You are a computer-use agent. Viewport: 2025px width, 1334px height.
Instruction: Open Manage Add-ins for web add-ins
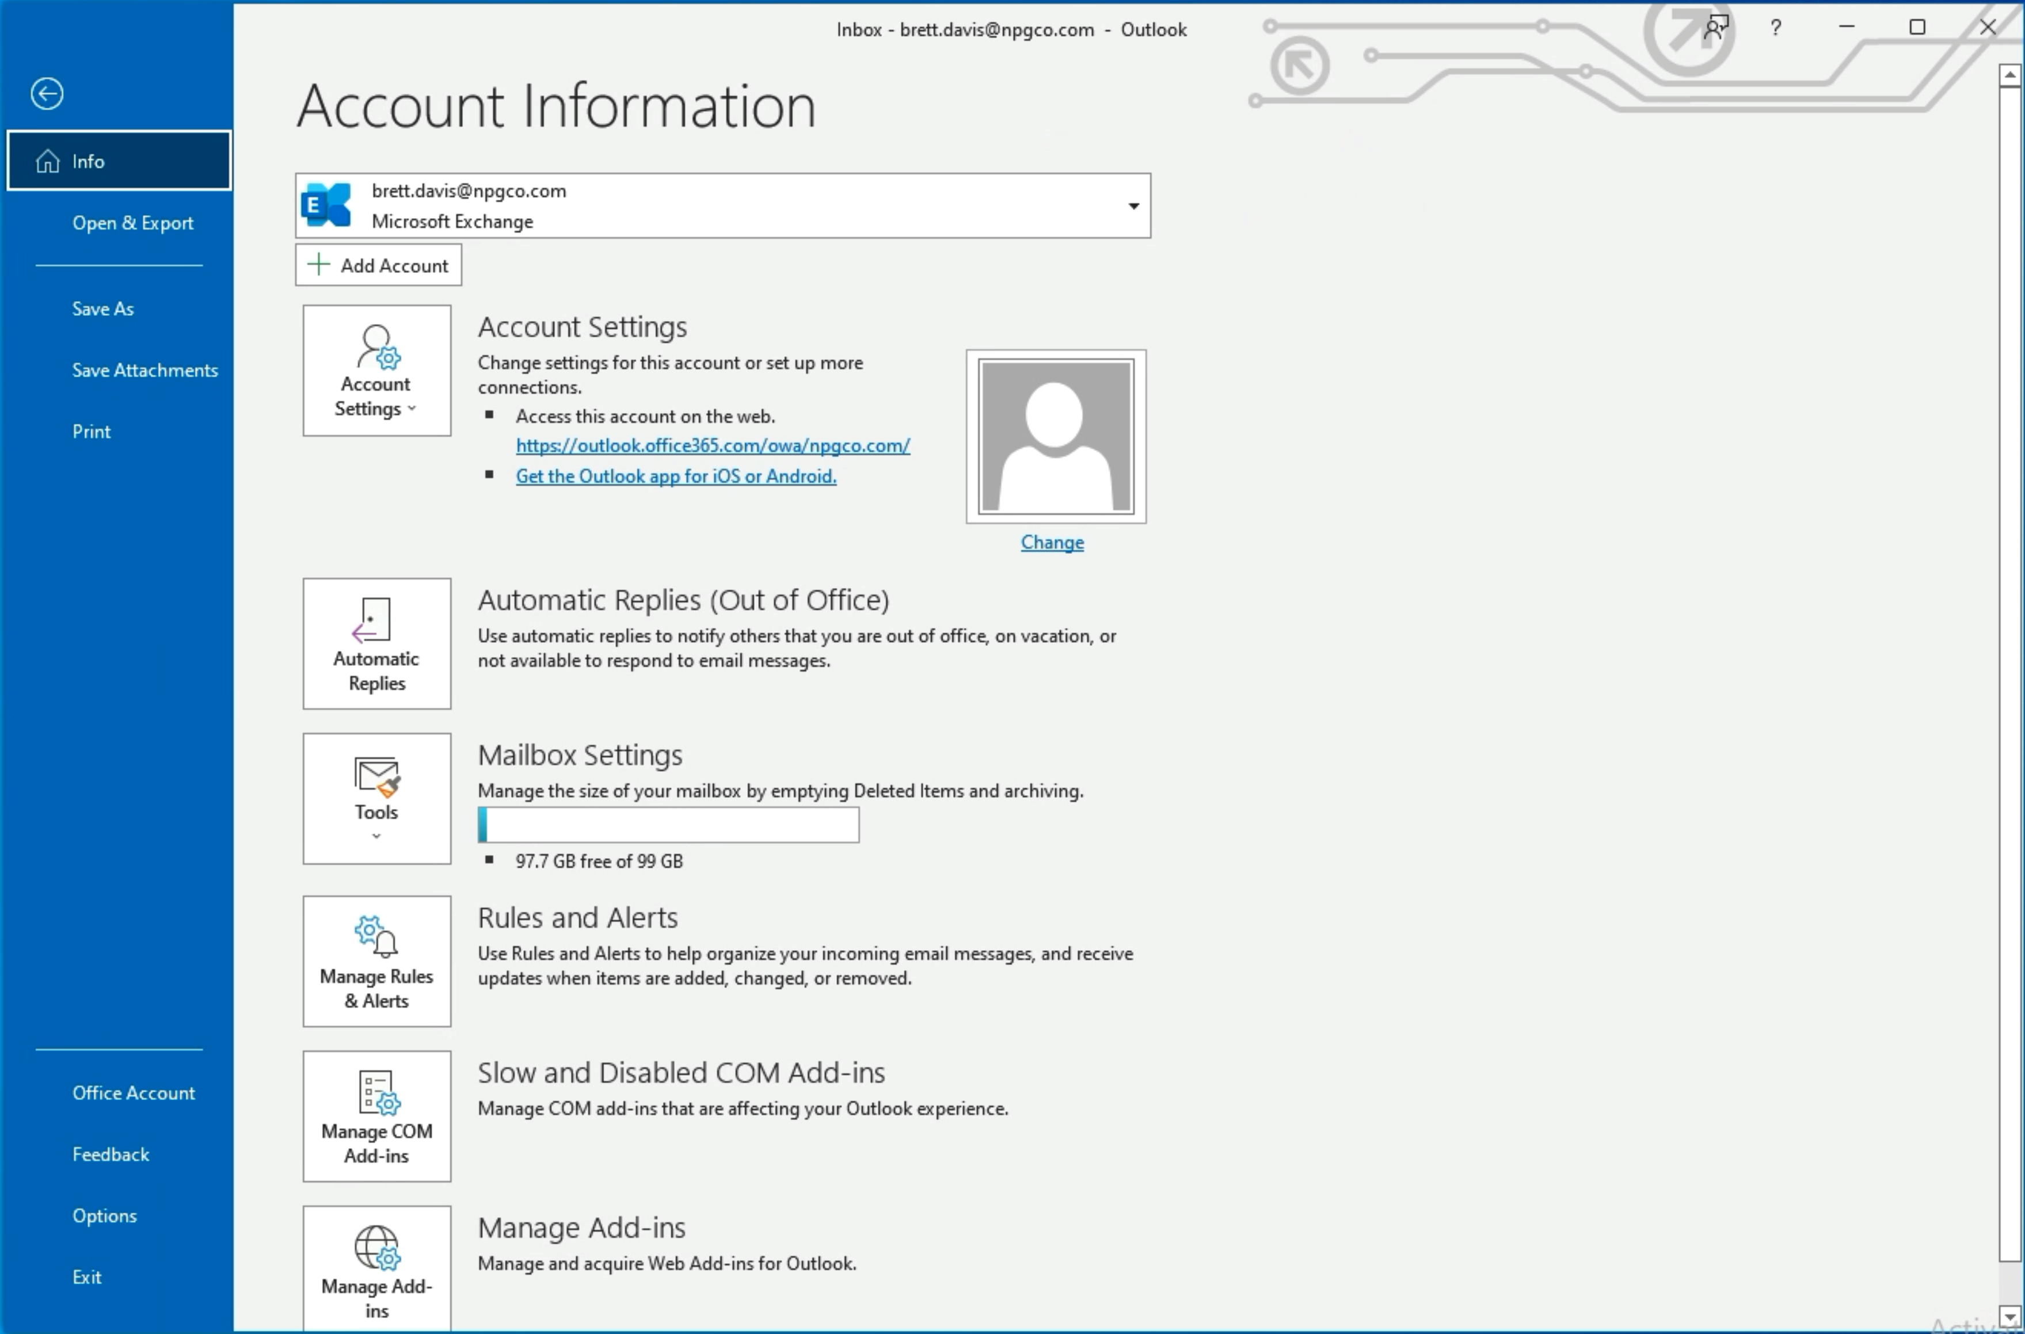pyautogui.click(x=377, y=1270)
